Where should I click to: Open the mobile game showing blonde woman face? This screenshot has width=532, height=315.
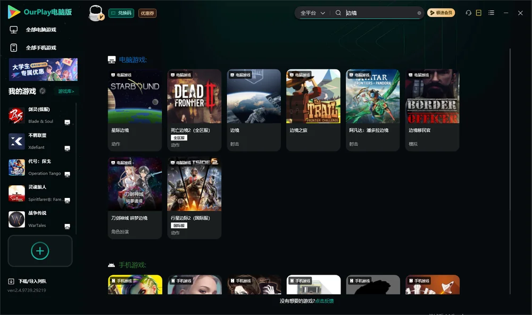point(194,285)
